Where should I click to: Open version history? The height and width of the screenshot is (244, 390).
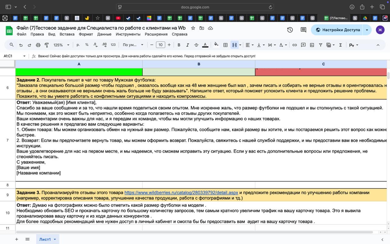pos(290,30)
